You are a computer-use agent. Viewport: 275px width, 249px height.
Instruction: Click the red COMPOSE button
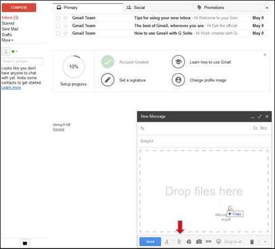(x=19, y=8)
